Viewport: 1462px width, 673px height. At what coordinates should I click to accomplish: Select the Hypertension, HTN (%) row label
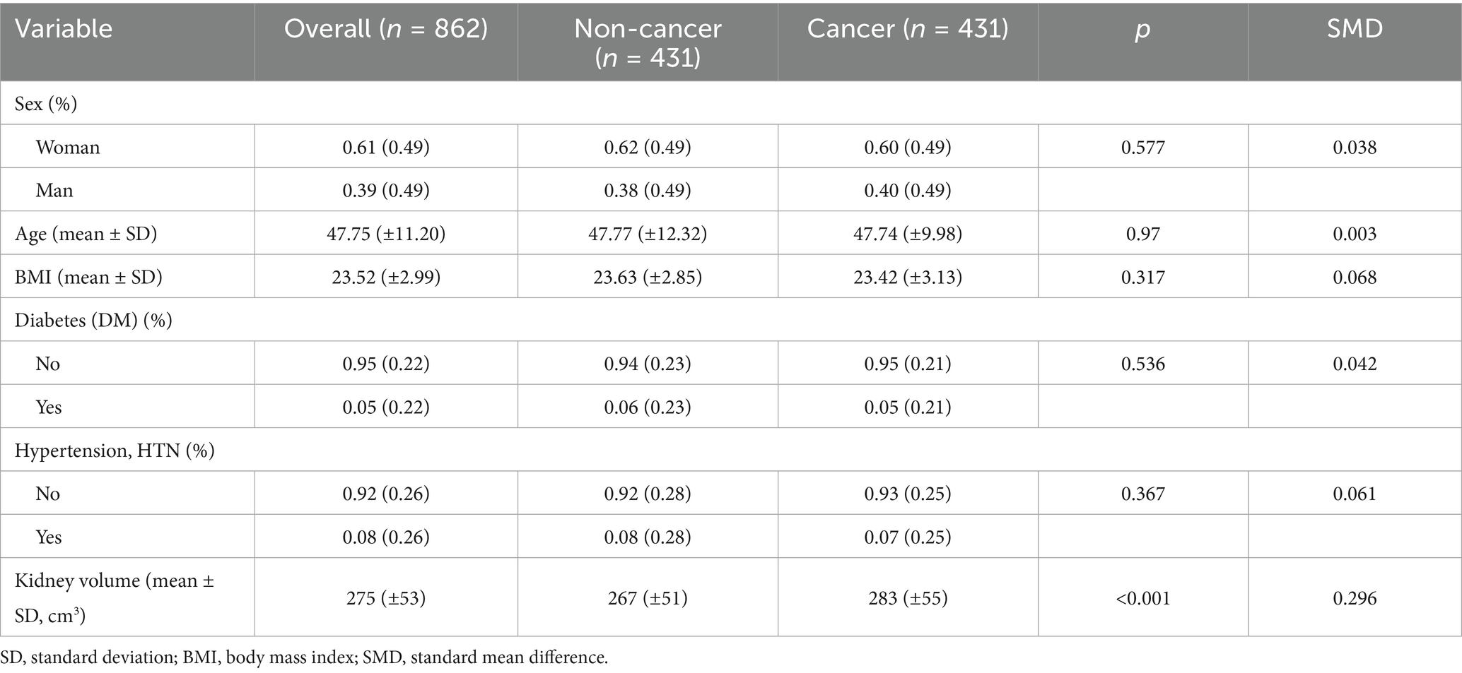115,451
